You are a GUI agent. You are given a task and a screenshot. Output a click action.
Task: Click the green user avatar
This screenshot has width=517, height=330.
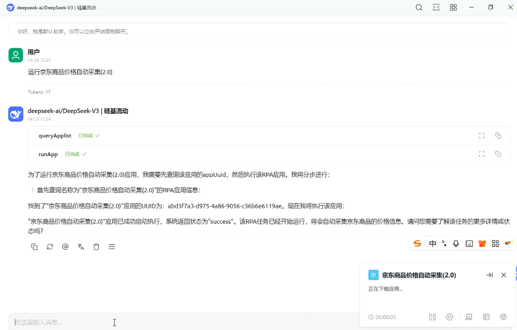[16, 55]
